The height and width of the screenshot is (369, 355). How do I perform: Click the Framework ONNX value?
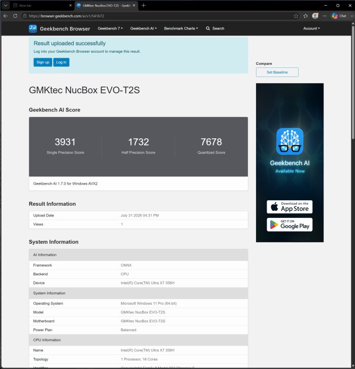(126, 265)
